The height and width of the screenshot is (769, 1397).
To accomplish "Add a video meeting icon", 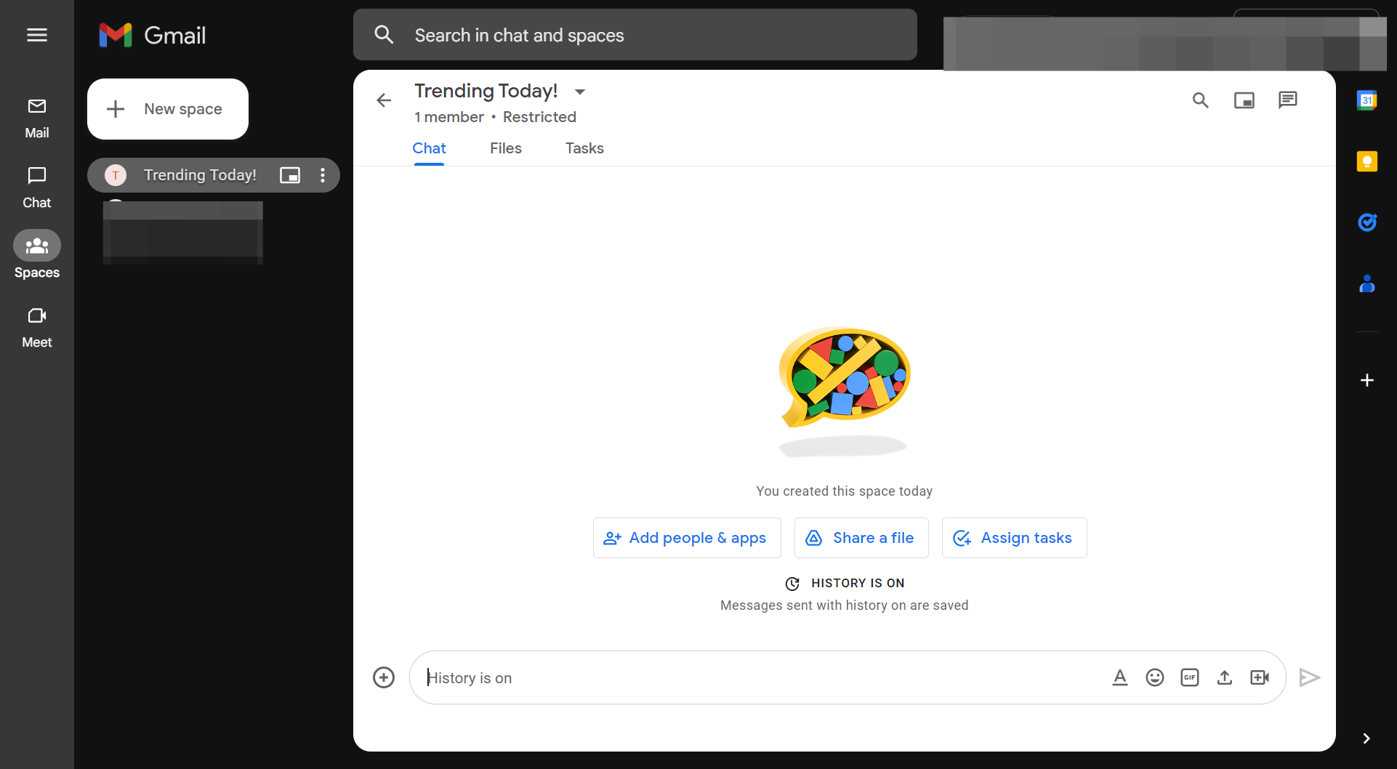I will coord(1260,677).
